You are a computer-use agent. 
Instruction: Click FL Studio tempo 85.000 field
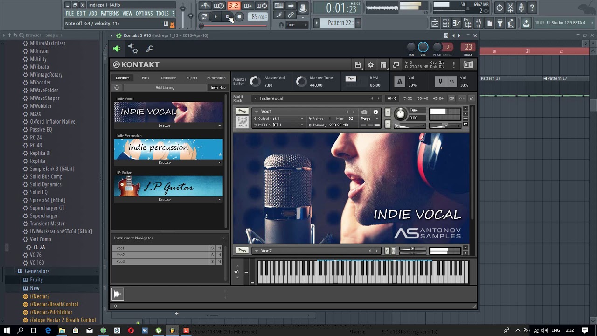click(x=258, y=17)
